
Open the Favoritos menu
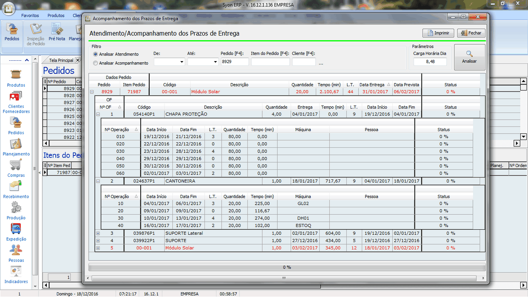click(x=30, y=15)
